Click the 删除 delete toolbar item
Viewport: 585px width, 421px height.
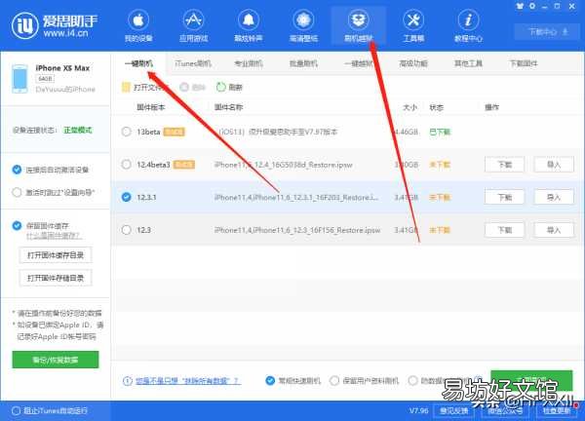[x=192, y=88]
